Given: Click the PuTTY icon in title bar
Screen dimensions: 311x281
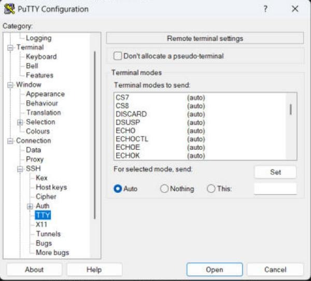Looking at the screenshot, I should point(9,9).
